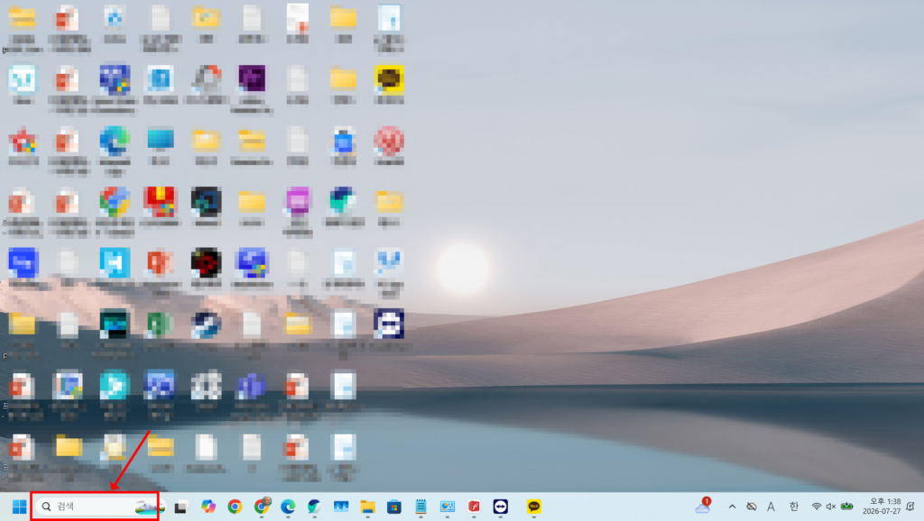Open the Wi-Fi network flyout
Image resolution: width=924 pixels, height=521 pixels.
(816, 507)
